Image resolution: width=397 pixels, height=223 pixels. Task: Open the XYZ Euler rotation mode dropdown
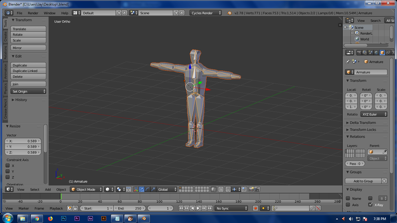[x=374, y=114]
